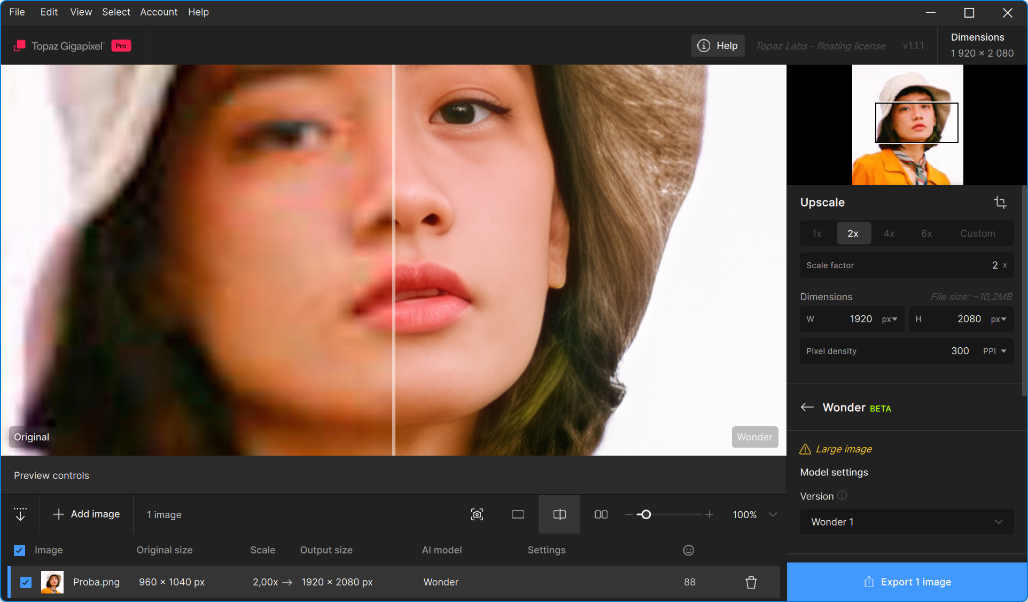Viewport: 1028px width, 602px height.
Task: Open the View menu
Action: click(81, 12)
